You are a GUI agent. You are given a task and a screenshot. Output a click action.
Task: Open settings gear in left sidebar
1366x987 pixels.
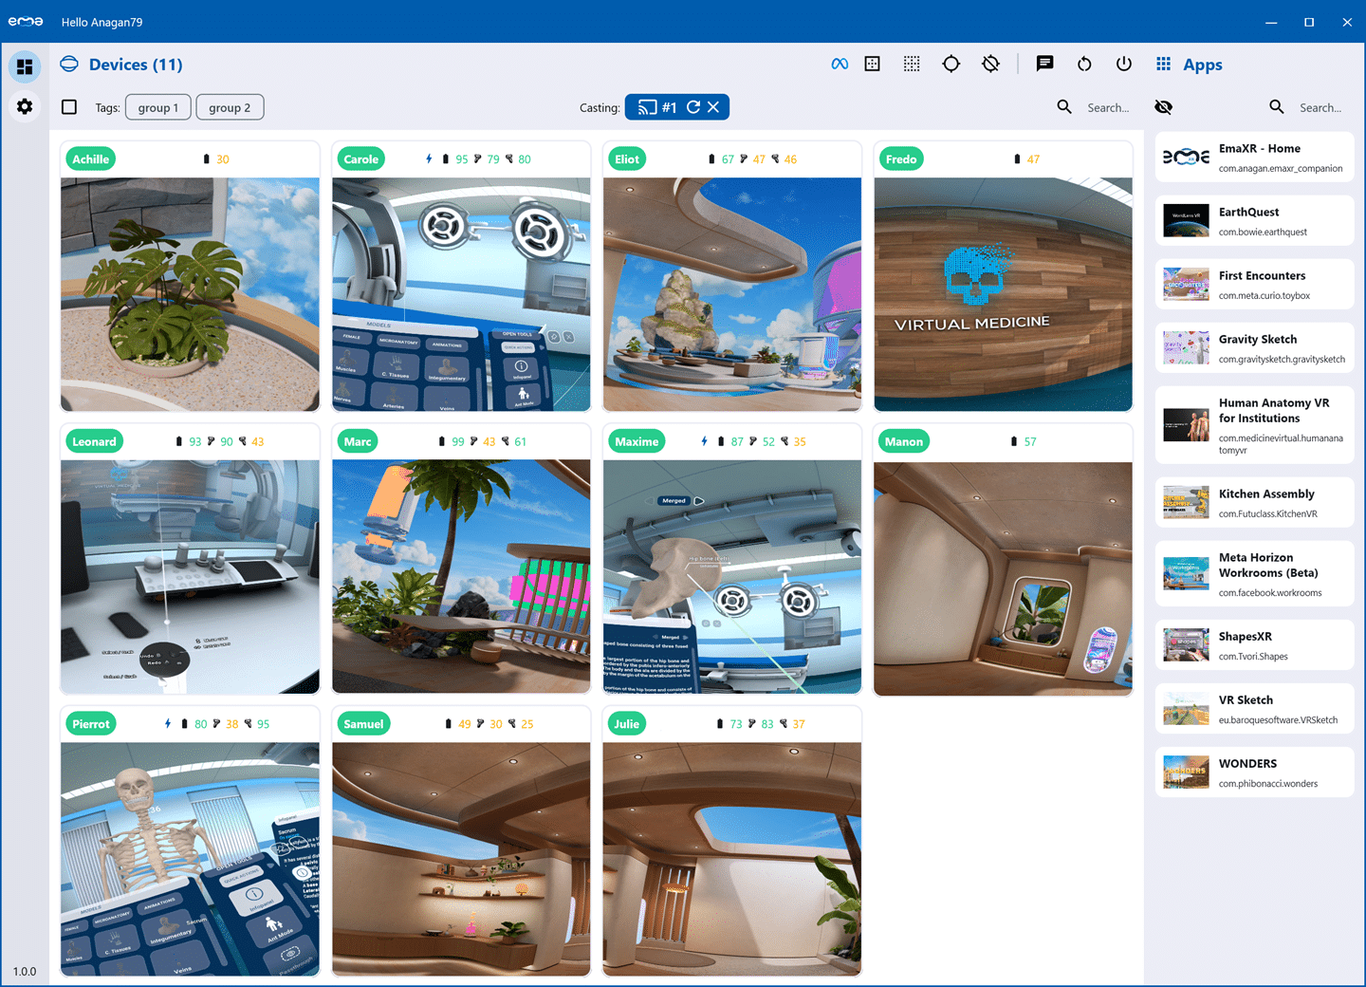click(25, 106)
